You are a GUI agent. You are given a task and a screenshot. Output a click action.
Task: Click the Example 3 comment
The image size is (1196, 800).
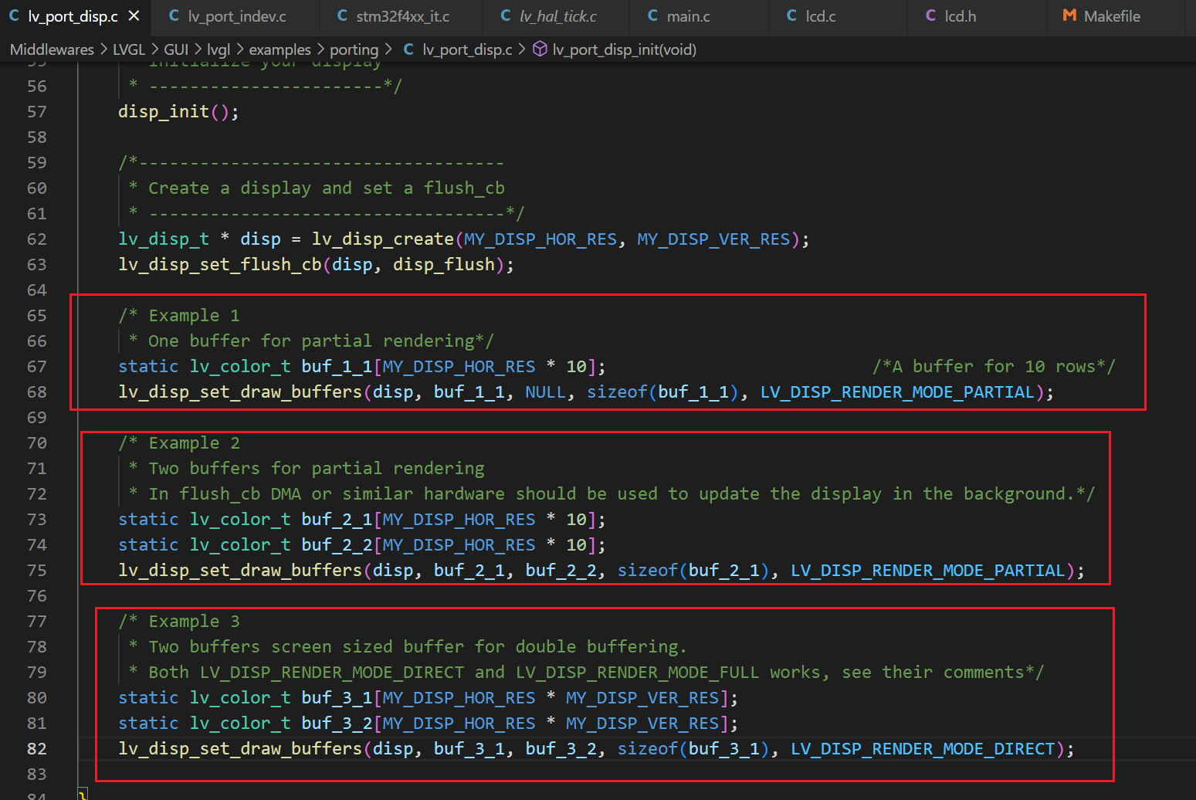point(179,622)
